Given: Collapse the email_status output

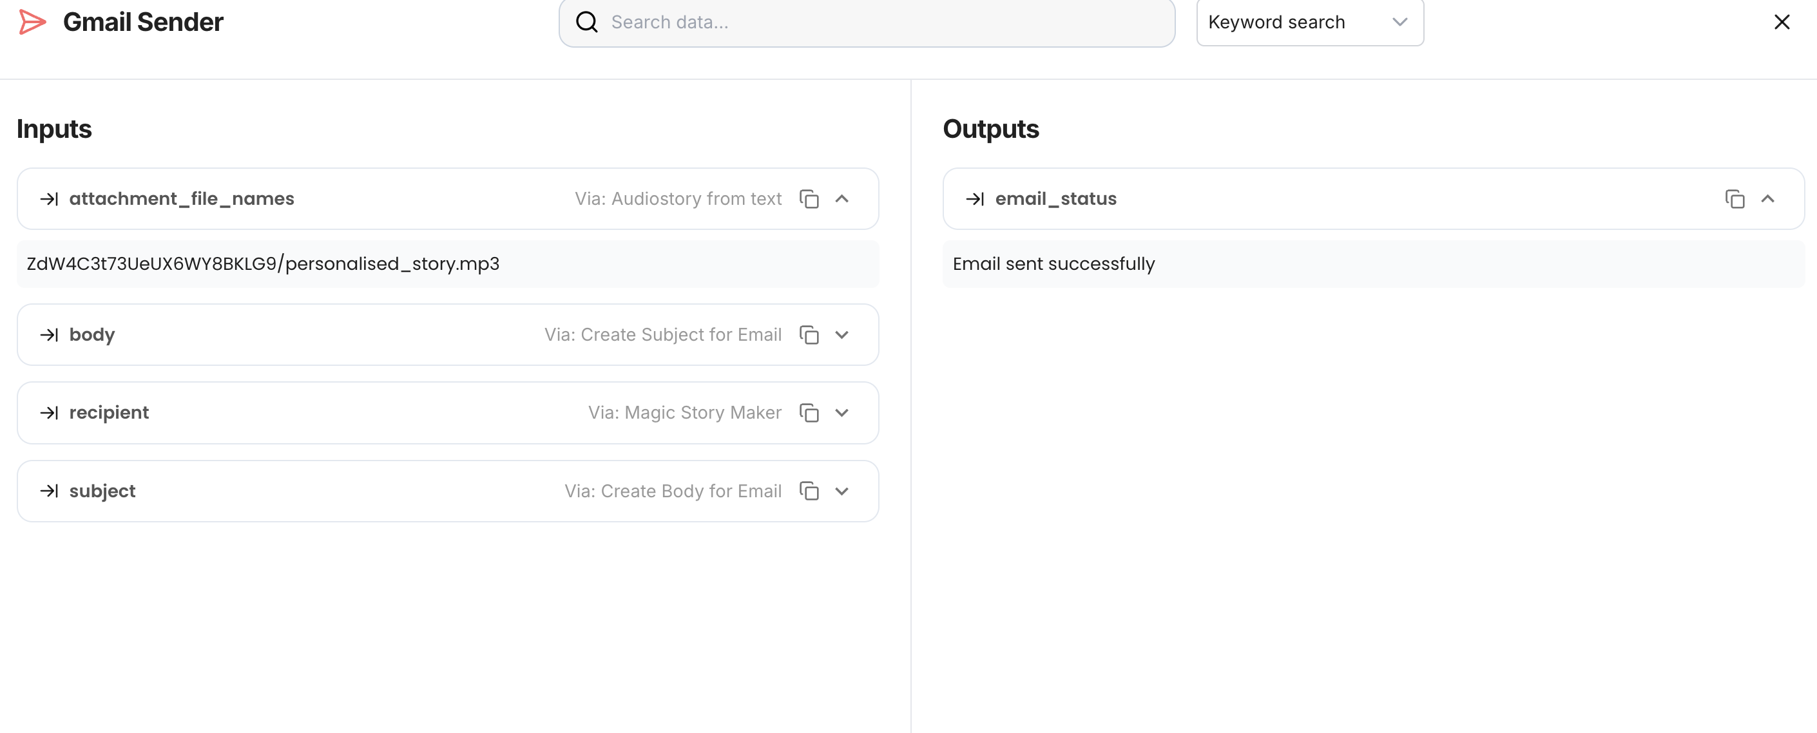Looking at the screenshot, I should (x=1767, y=199).
